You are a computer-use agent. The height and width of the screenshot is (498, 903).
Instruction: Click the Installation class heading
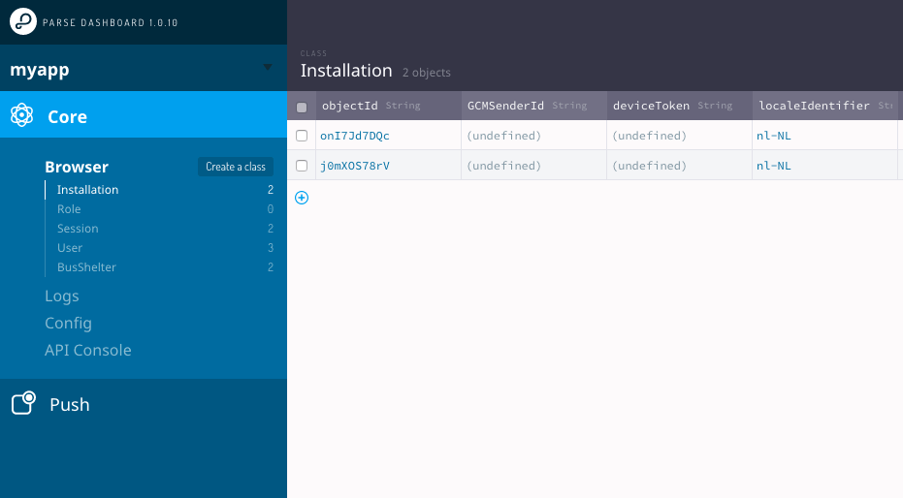pyautogui.click(x=346, y=71)
